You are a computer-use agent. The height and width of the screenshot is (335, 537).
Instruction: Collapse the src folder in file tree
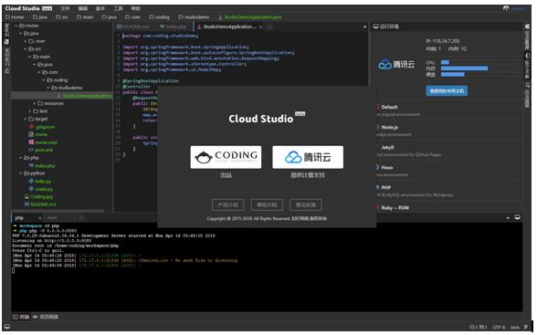click(x=25, y=49)
